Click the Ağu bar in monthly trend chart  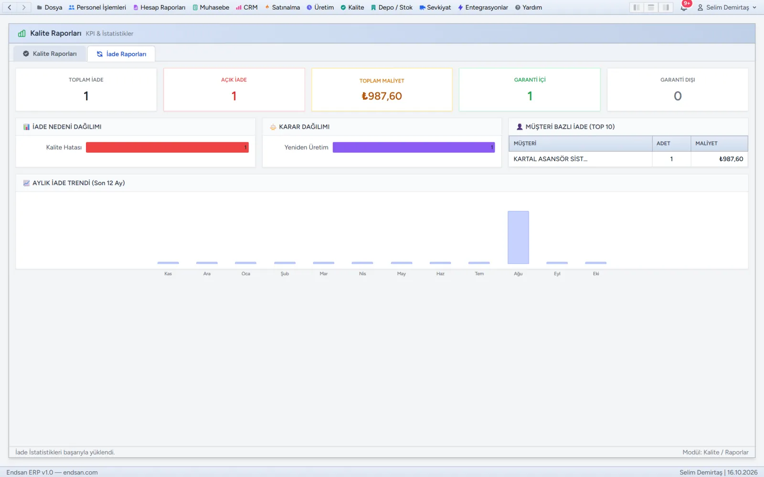[x=518, y=238]
